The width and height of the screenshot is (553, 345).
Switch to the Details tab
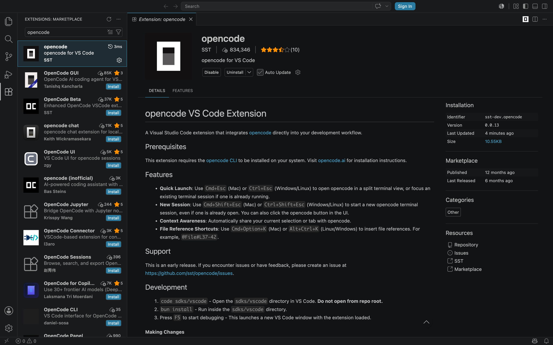pos(157,91)
